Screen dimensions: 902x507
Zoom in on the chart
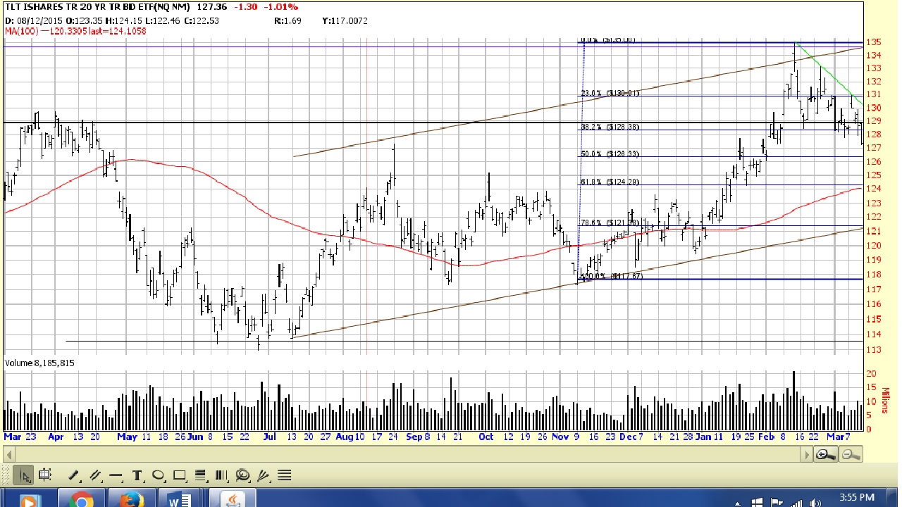[826, 454]
